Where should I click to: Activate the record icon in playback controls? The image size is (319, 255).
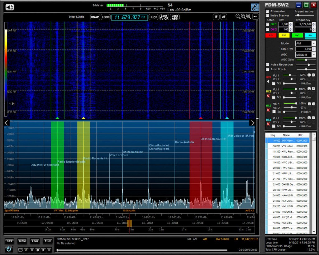(38, 249)
